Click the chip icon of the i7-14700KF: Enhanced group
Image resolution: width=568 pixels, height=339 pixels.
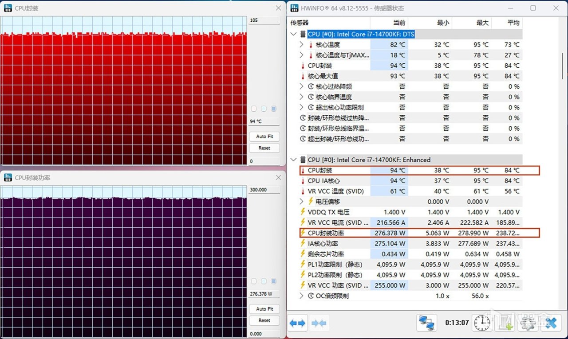pos(303,160)
